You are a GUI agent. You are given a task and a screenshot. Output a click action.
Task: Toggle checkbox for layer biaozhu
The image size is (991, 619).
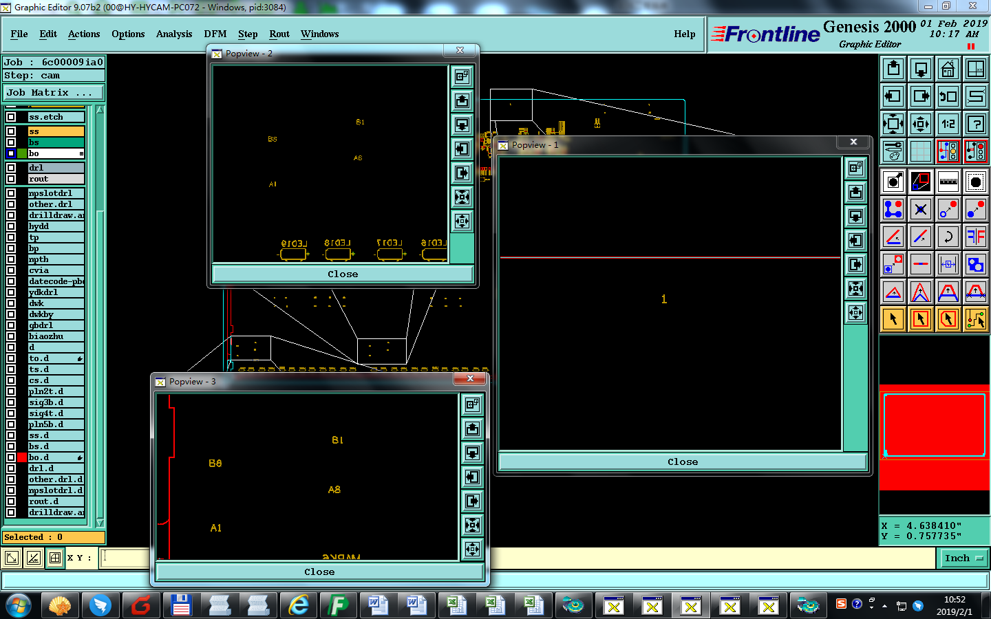[11, 336]
